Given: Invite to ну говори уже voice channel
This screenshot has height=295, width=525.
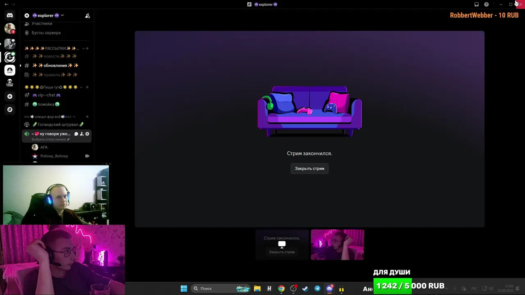Looking at the screenshot, I should click(x=82, y=134).
